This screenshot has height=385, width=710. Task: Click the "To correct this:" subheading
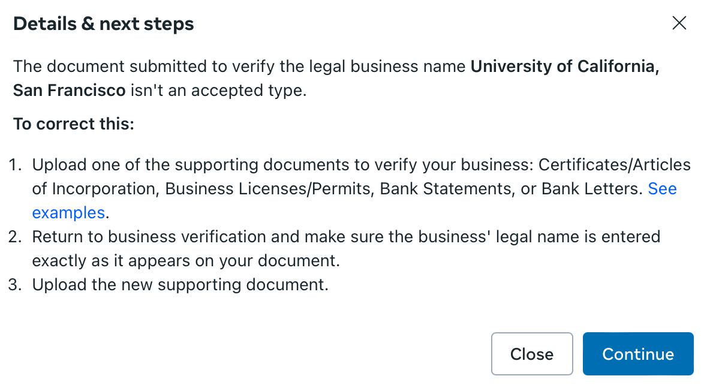pos(74,124)
